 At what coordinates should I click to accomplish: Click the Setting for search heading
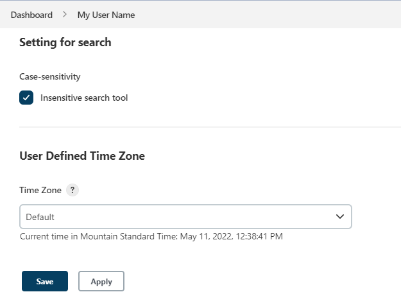point(65,42)
